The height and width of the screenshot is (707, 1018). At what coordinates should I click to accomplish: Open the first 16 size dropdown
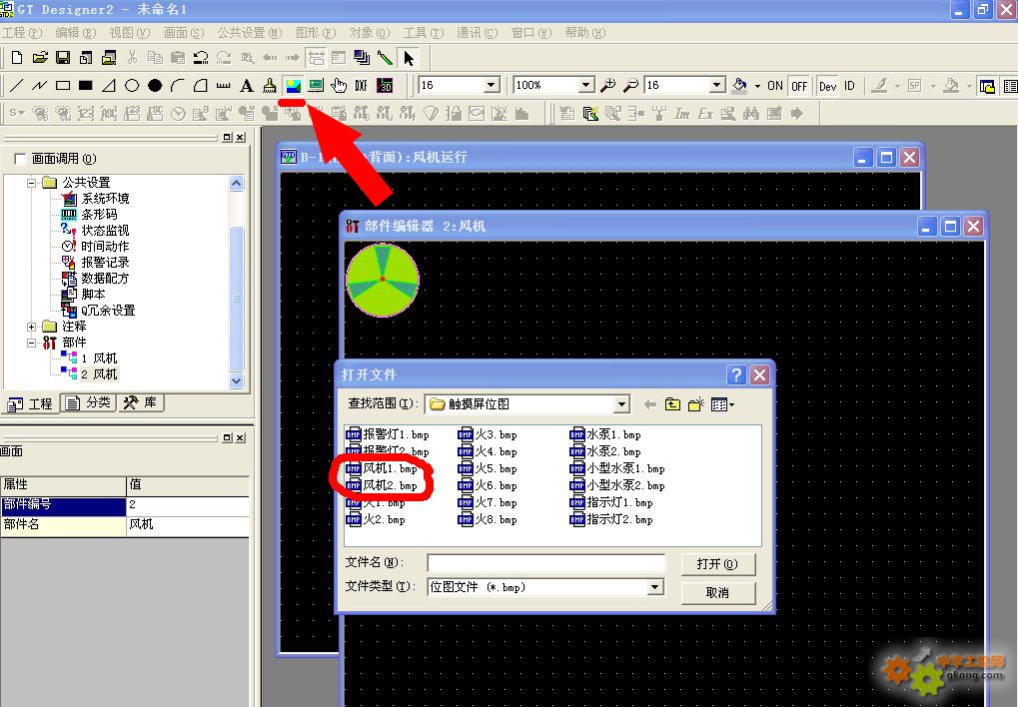pos(492,85)
